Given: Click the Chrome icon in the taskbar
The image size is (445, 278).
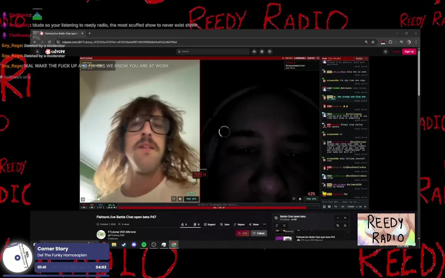Looking at the screenshot, I should coord(174,244).
